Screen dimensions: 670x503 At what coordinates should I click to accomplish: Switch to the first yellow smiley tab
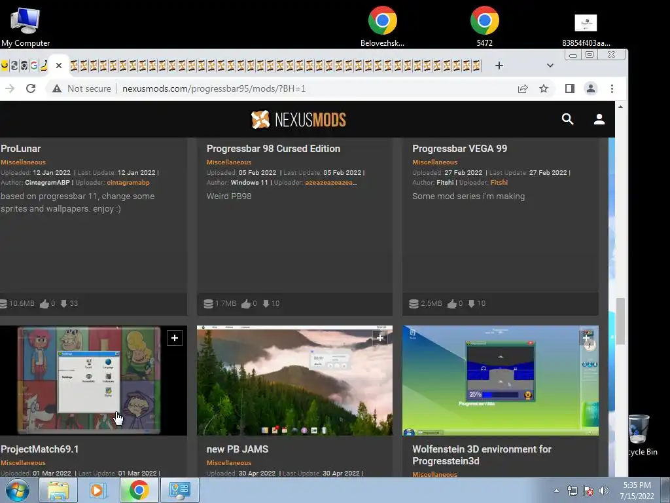[5, 65]
